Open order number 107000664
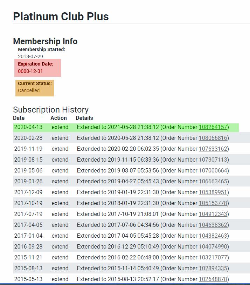 (213, 171)
